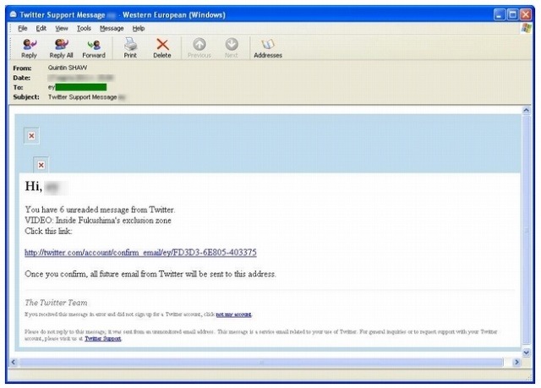Open the File menu
This screenshot has width=541, height=388.
point(23,28)
